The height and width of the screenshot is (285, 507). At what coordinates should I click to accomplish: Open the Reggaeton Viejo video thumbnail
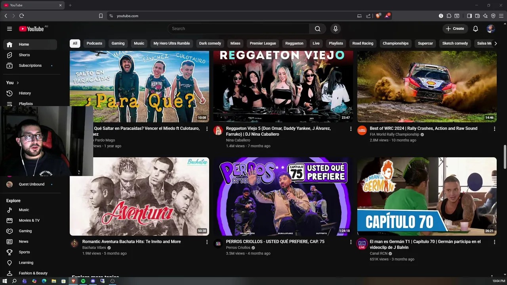pos(283,87)
